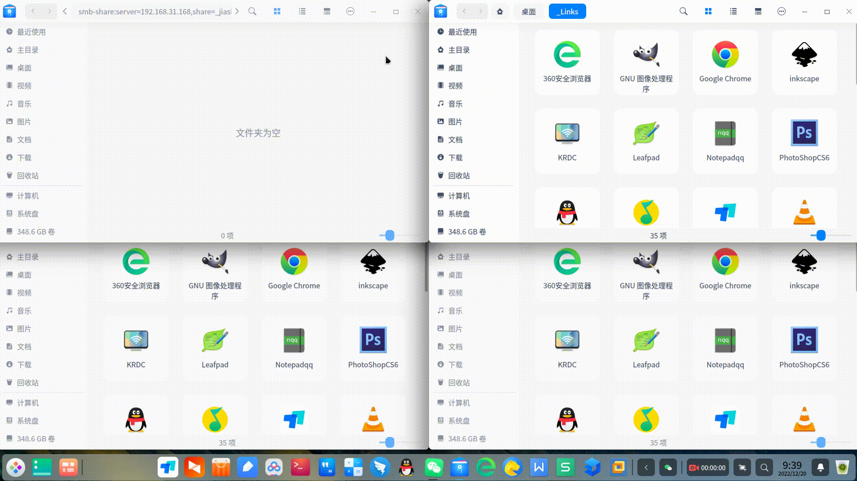The width and height of the screenshot is (857, 481).
Task: Select KRDC icon in bottom-left window
Action: pos(136,340)
